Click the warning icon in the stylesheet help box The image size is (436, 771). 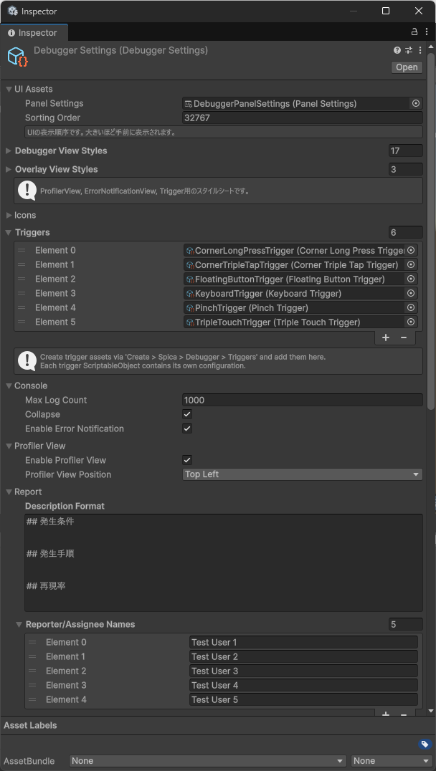(x=27, y=191)
